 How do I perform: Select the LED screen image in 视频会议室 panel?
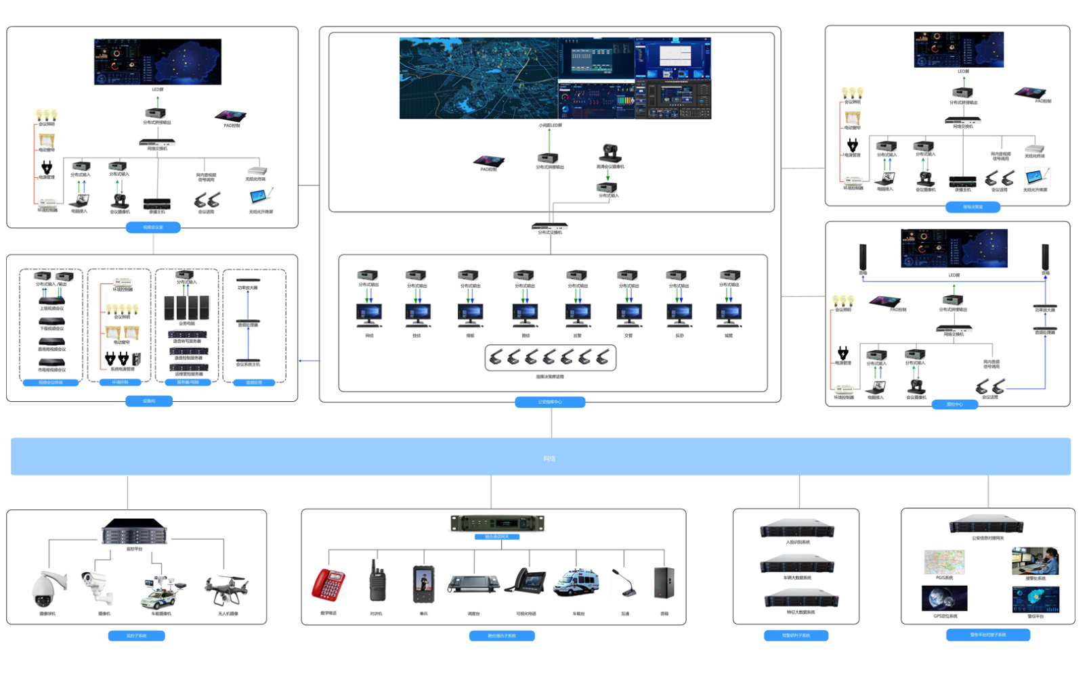(158, 62)
